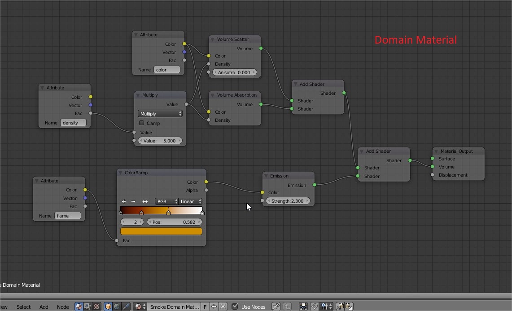Select the Compositing nodes tree type icon

click(x=88, y=307)
